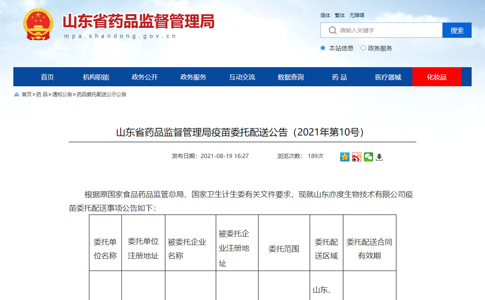This screenshot has width=485, height=300.
Task: Click the magnifier icon in search box
Action: 332,30
